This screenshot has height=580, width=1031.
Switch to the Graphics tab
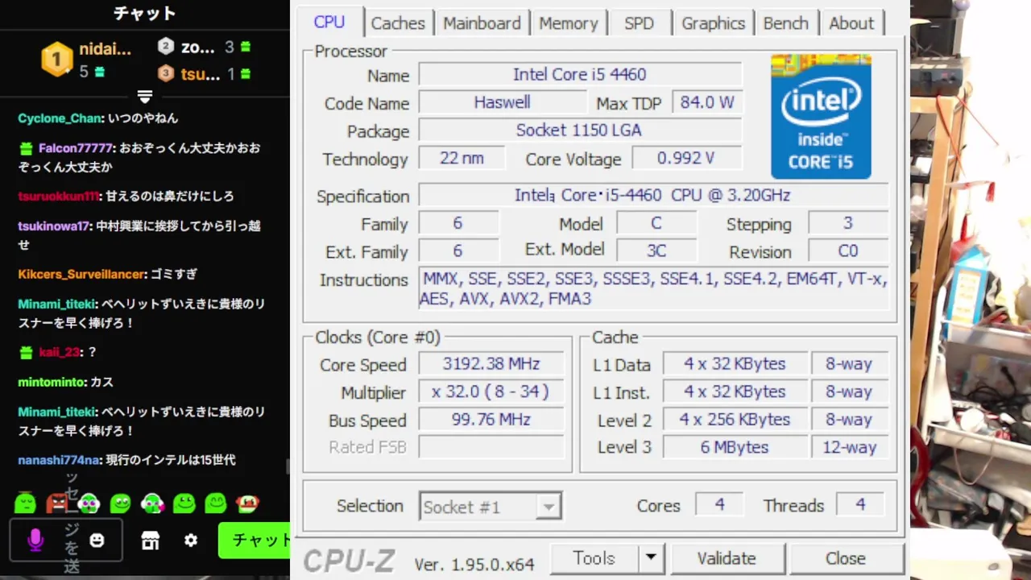(x=713, y=23)
